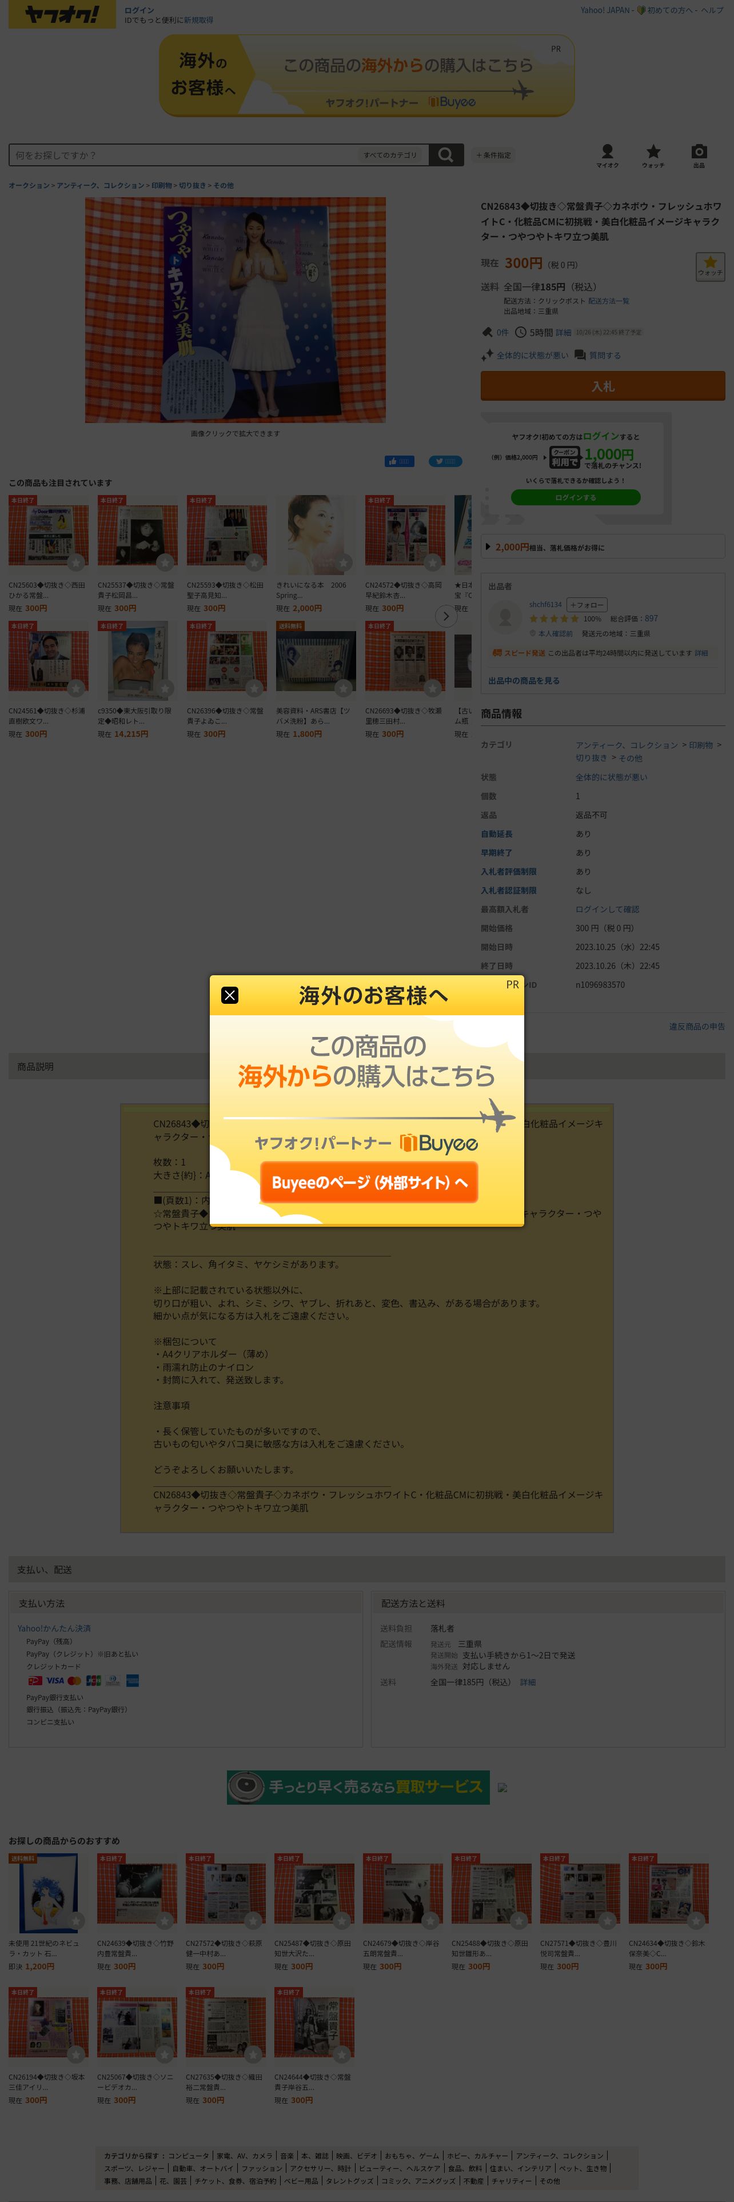Open the すべてのカテゴリ dropdown
This screenshot has height=2202, width=734.
tap(390, 155)
